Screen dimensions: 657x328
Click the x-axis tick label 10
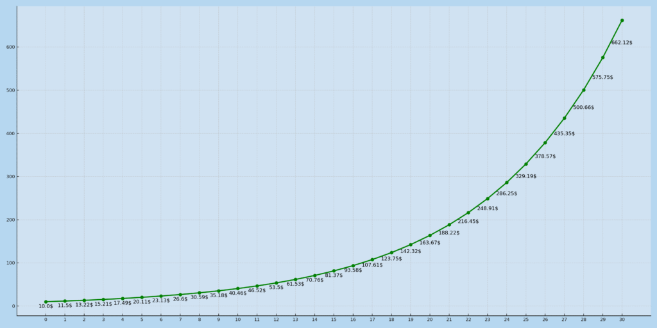(x=237, y=320)
